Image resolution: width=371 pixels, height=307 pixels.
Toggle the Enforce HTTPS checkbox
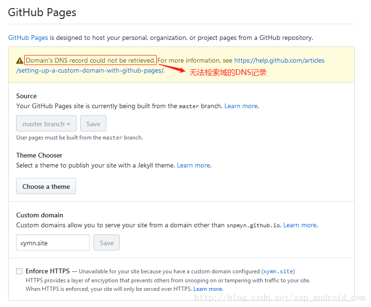pos(19,271)
